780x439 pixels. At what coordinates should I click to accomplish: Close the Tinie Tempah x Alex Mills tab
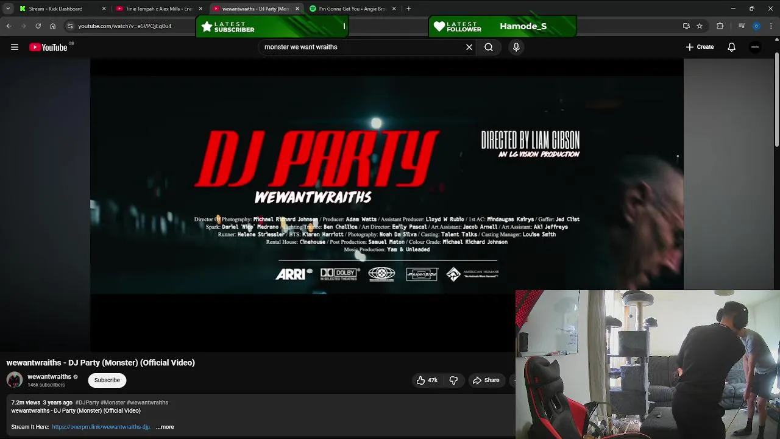200,9
